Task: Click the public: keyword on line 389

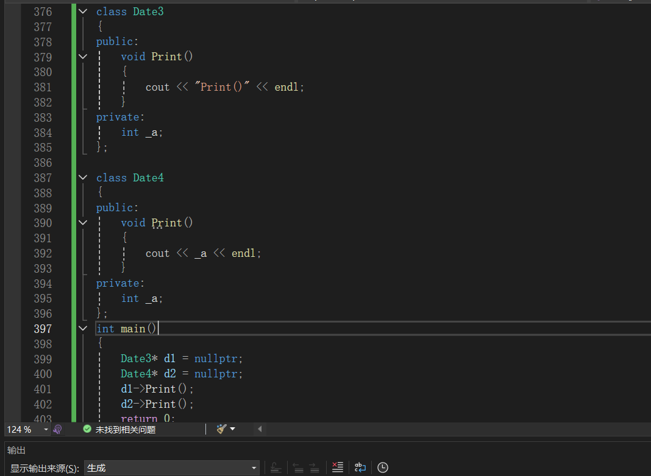Action: pos(117,208)
